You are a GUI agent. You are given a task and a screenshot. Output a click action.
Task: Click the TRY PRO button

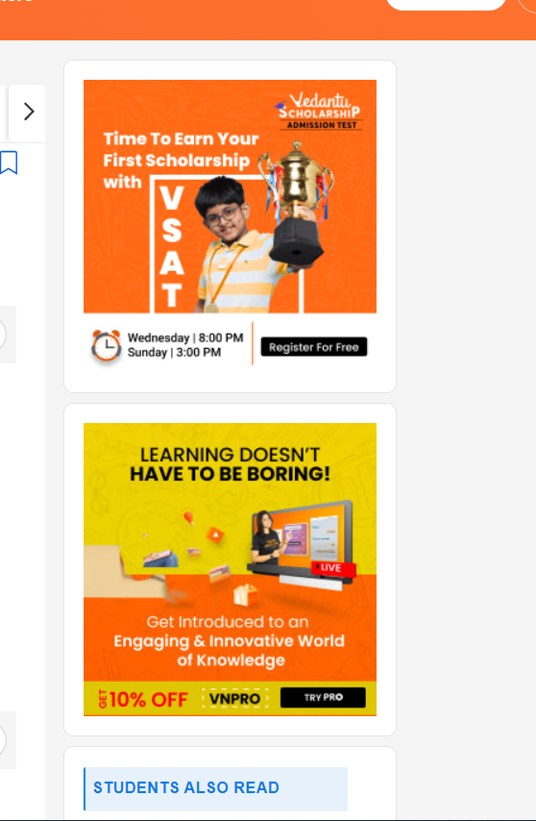pyautogui.click(x=323, y=697)
